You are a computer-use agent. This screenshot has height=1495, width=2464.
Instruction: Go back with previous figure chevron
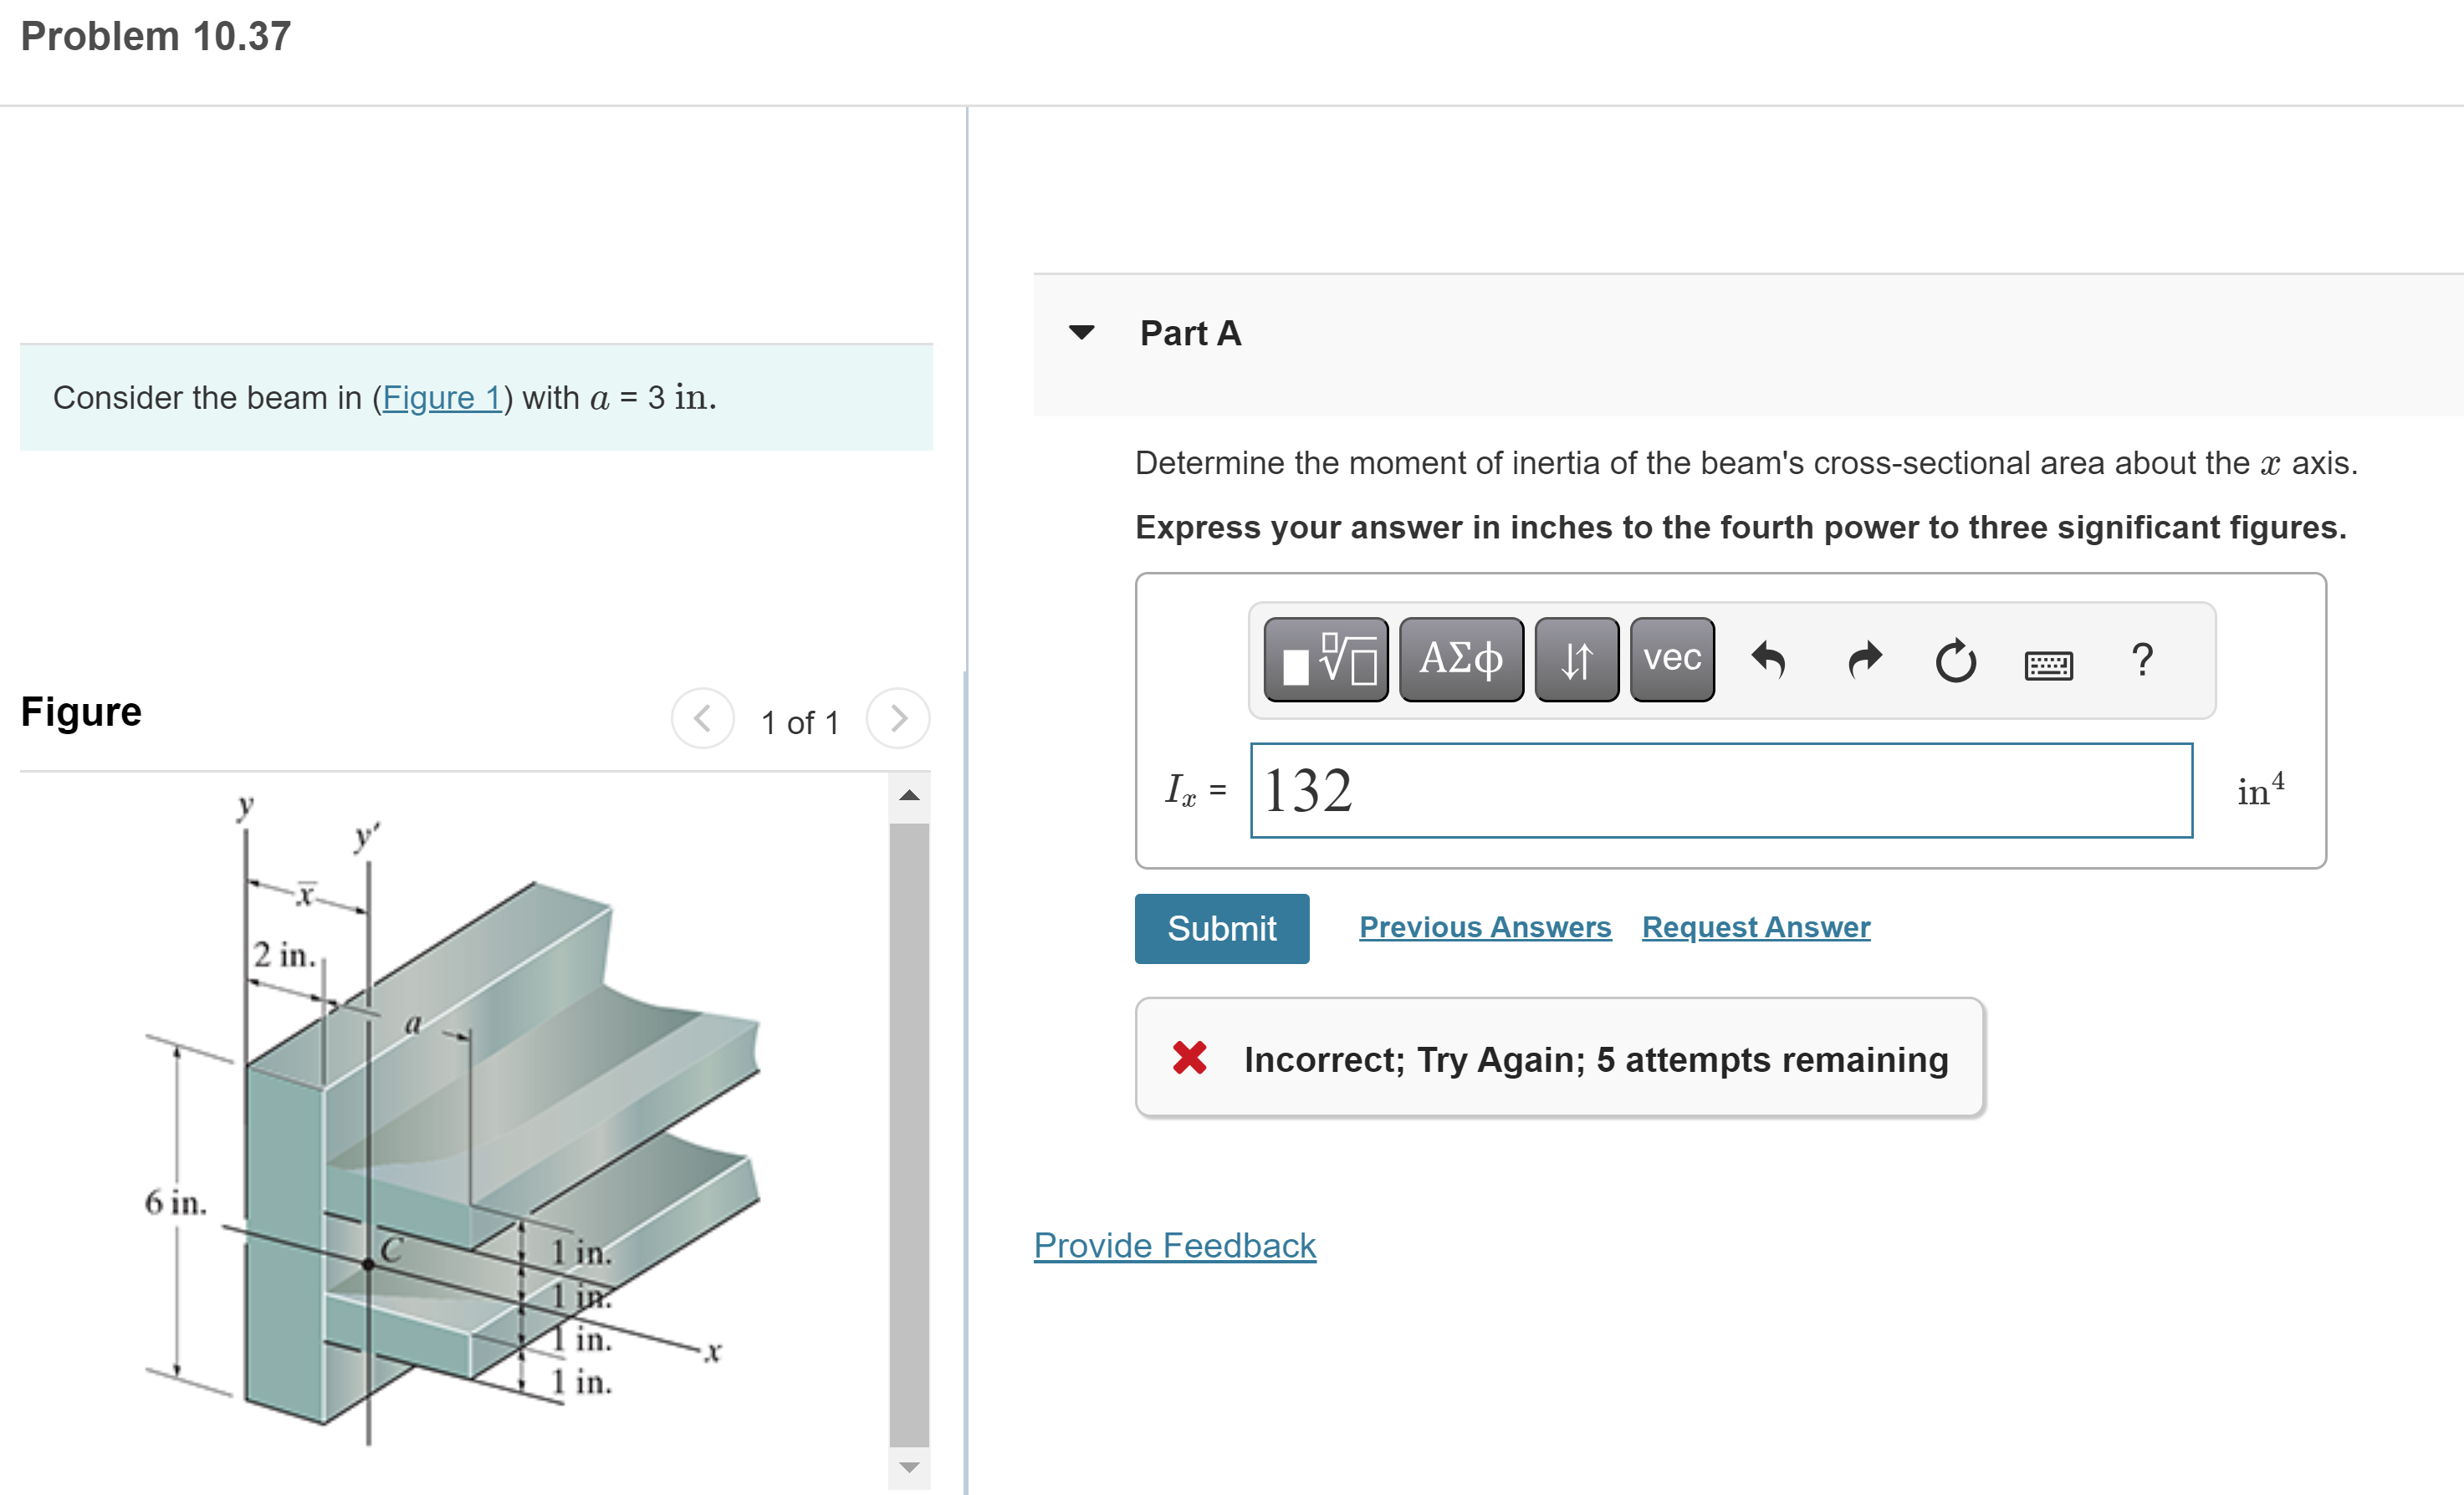point(702,718)
